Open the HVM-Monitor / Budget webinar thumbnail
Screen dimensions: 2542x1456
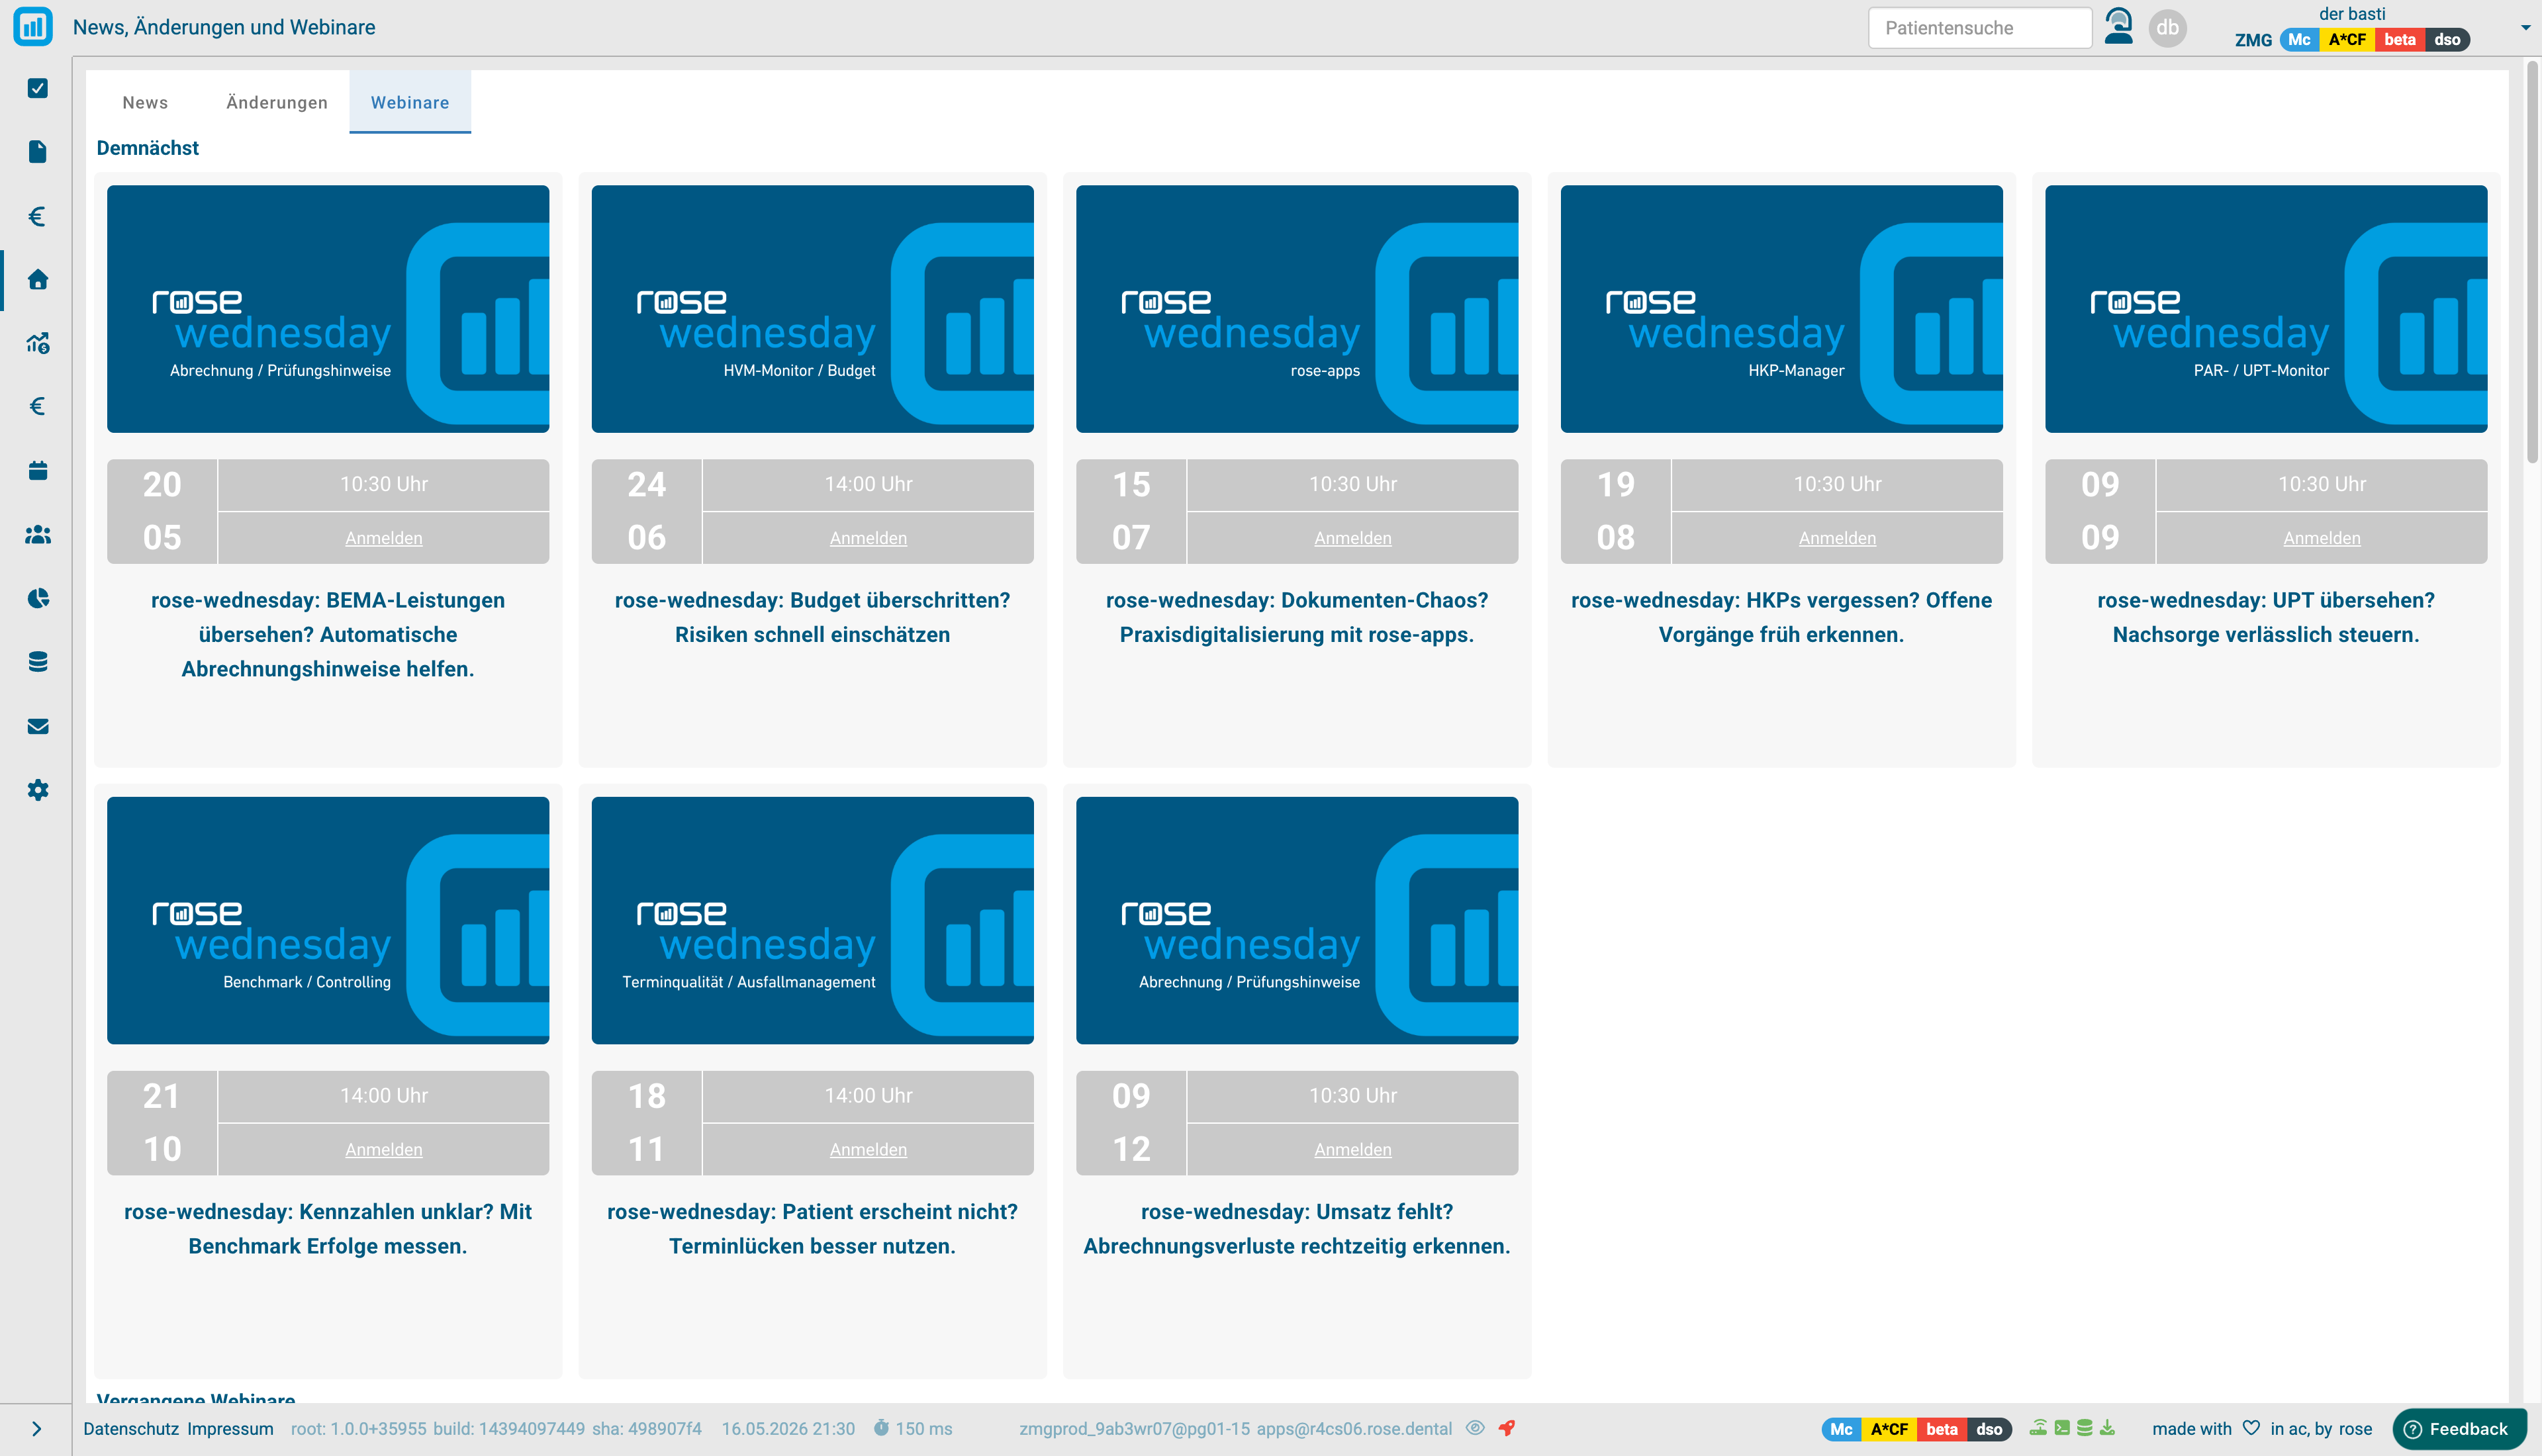(813, 309)
